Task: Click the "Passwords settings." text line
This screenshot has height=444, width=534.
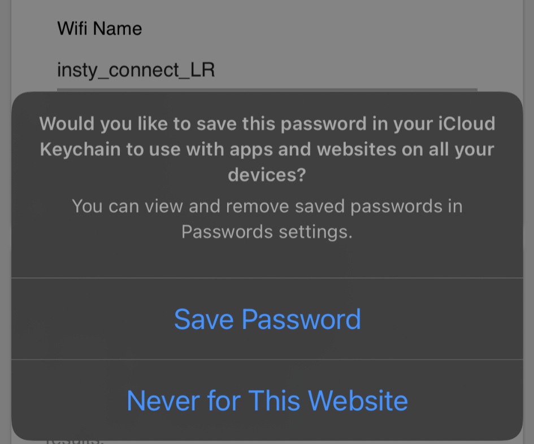Action: point(267,232)
